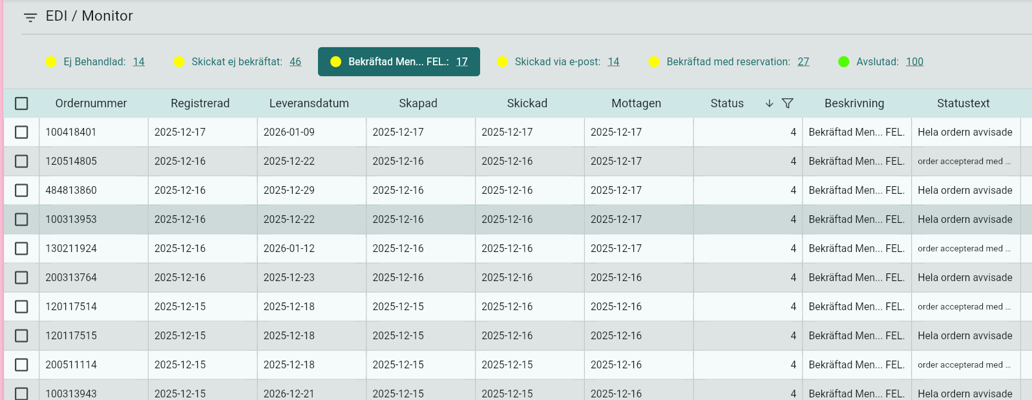
Task: Select order number 100313953 cell
Action: [x=94, y=220]
